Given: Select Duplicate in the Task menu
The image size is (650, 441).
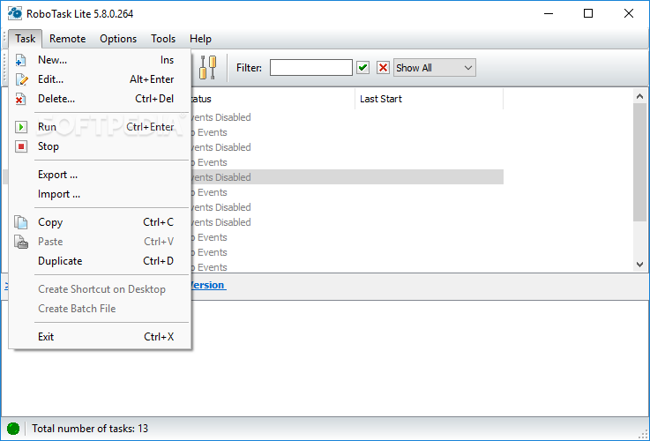Looking at the screenshot, I should point(100,261).
